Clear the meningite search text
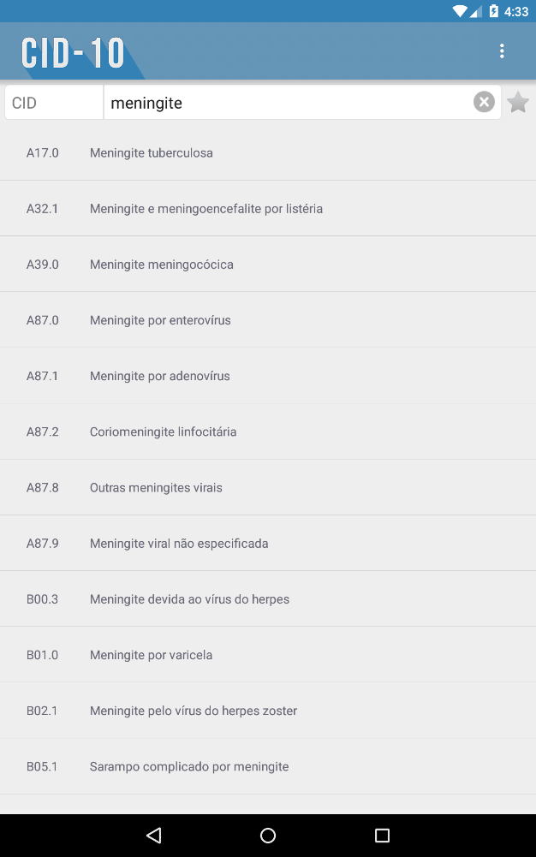 [x=484, y=103]
